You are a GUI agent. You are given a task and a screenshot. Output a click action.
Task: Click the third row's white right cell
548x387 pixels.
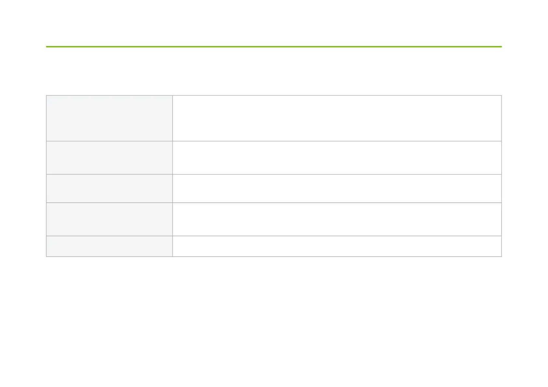pos(337,188)
